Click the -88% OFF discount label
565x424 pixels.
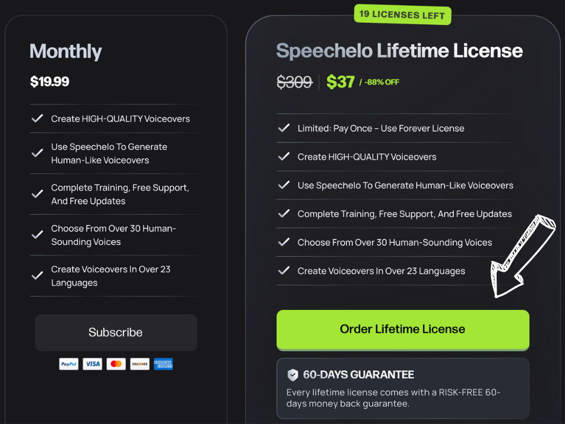click(x=382, y=82)
